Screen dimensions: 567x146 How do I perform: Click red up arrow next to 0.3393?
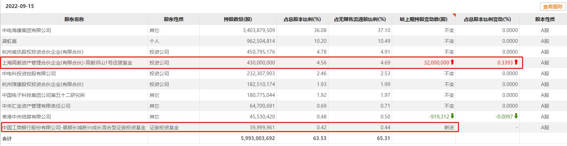(x=516, y=62)
